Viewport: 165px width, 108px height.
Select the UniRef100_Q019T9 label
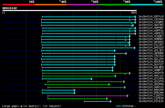click(151, 81)
